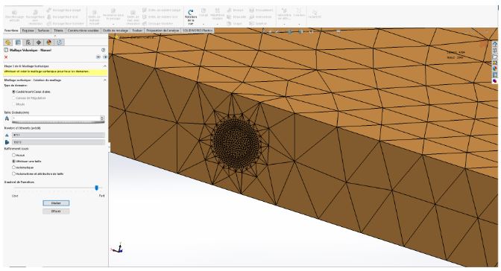Switch to the Surfaces tab
This screenshot has height=271, width=501.
coord(43,31)
